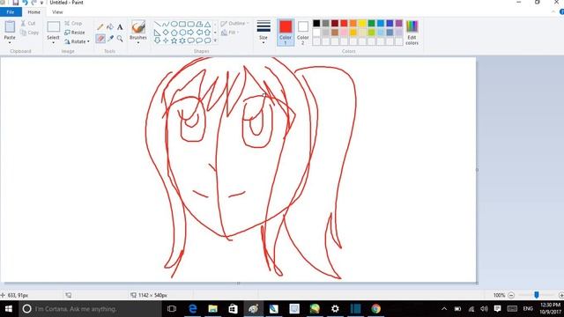This screenshot has height=317, width=564.
Task: Click the Cut button
Action: [28, 24]
